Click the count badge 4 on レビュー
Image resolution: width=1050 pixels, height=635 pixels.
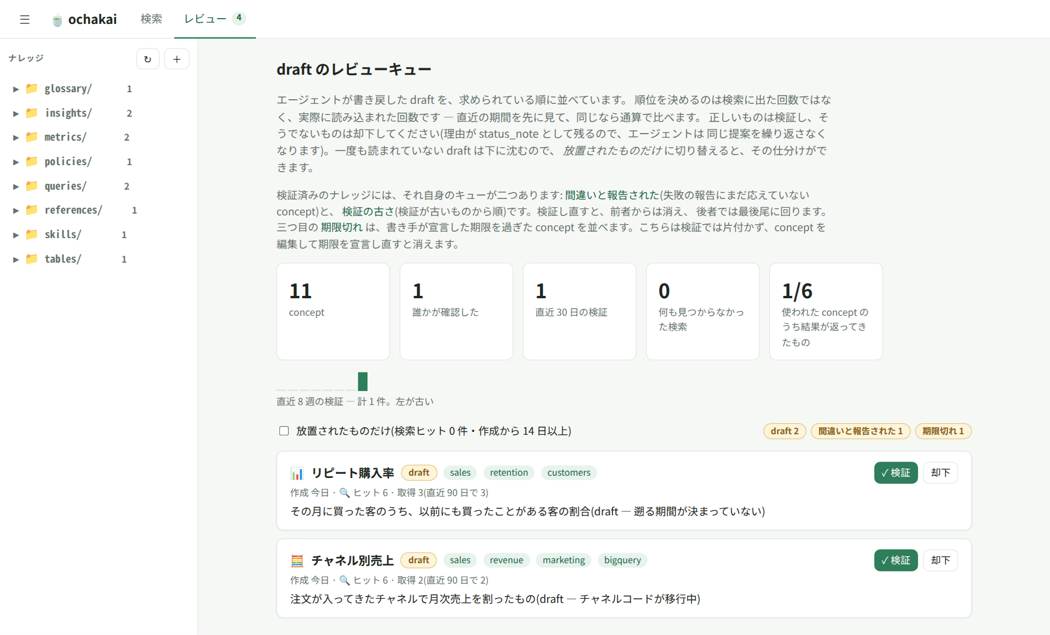239,18
